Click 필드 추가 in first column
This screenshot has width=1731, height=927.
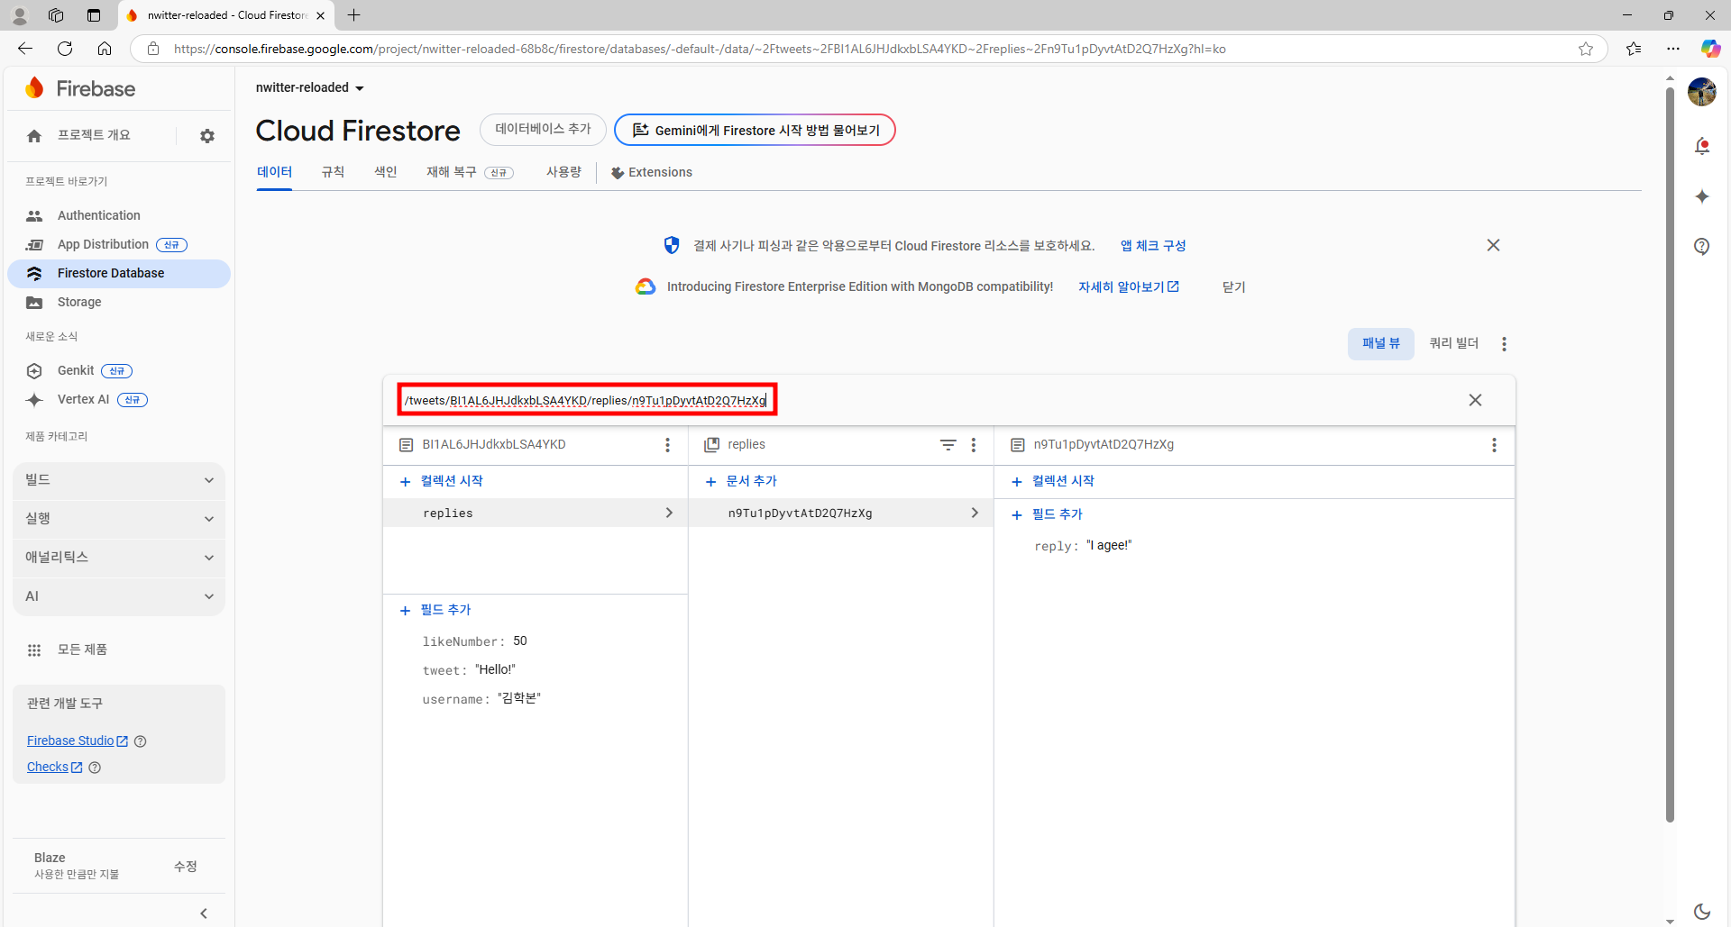click(x=435, y=610)
